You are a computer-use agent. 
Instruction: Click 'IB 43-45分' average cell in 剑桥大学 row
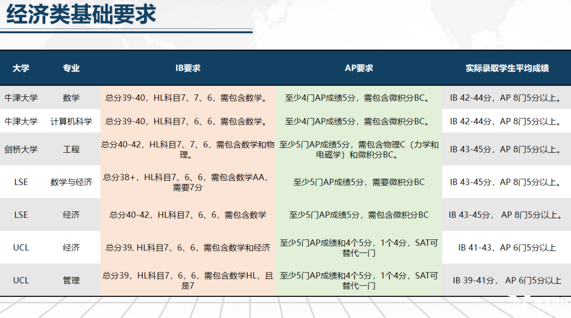(x=507, y=149)
